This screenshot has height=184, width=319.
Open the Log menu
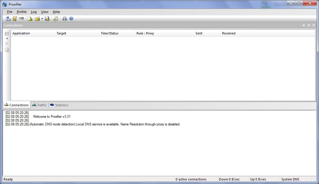click(x=34, y=12)
